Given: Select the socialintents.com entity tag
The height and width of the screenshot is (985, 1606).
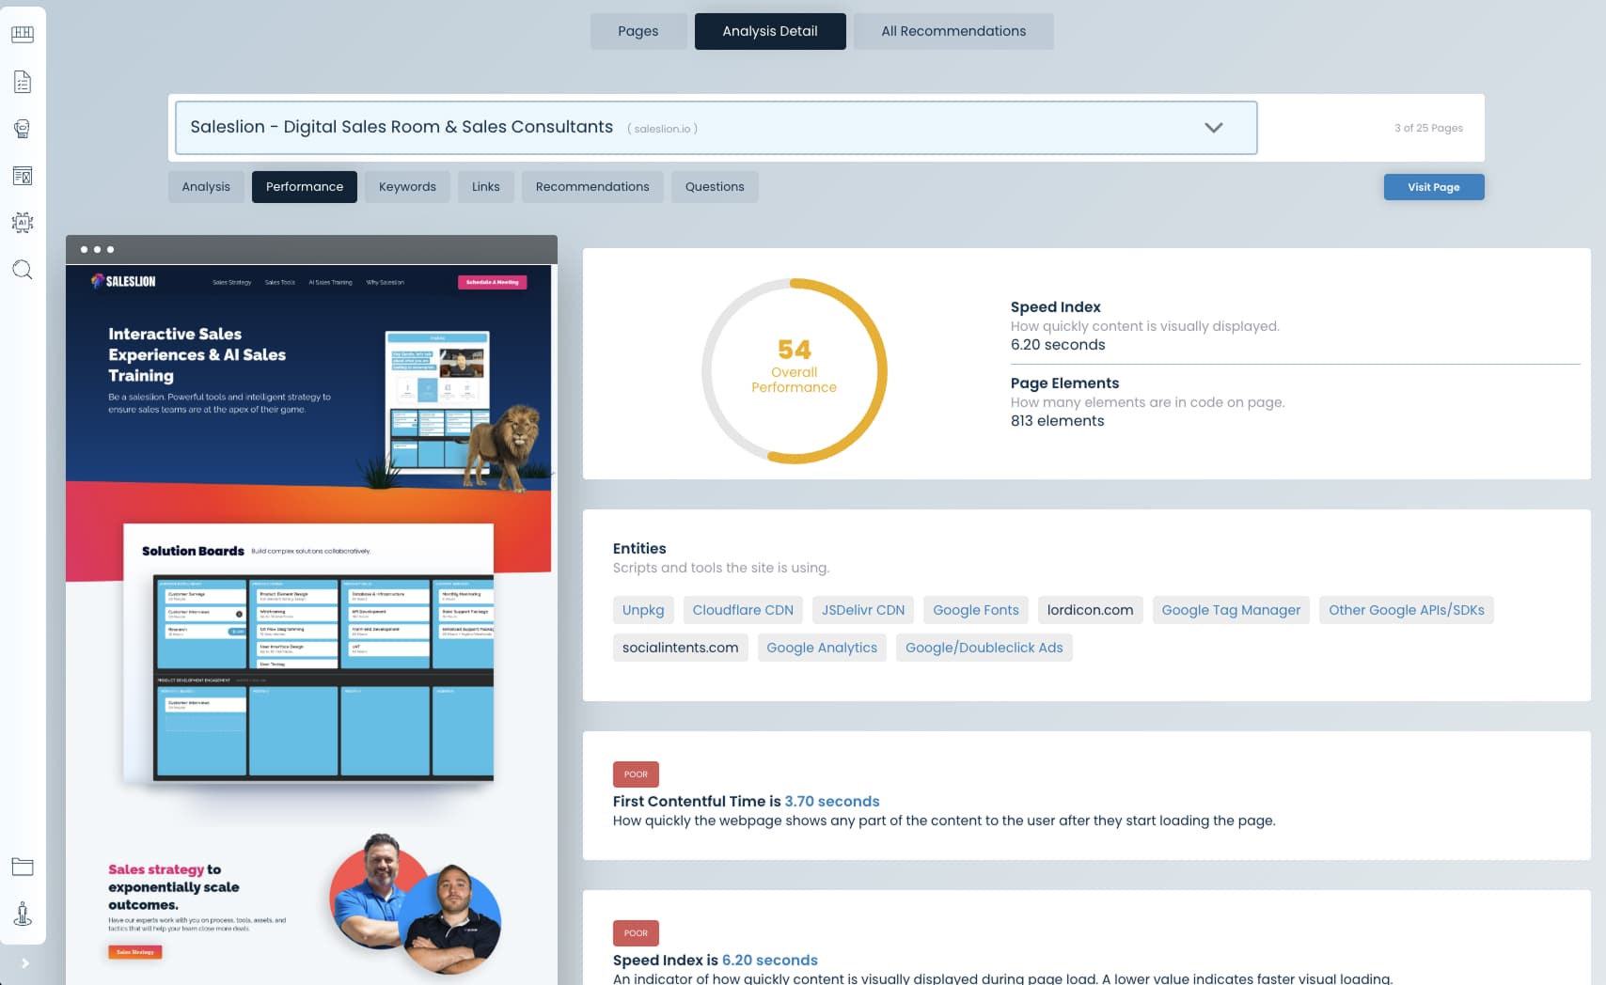Looking at the screenshot, I should pos(681,648).
